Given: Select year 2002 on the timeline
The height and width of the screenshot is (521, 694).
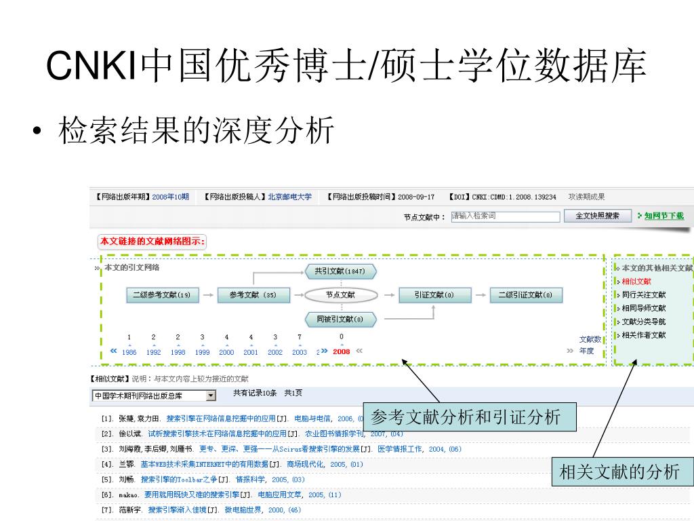Looking at the screenshot, I should (x=275, y=352).
